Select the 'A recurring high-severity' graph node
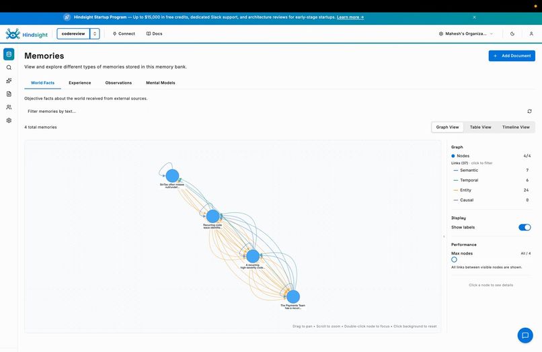This screenshot has width=542, height=352. [253, 257]
